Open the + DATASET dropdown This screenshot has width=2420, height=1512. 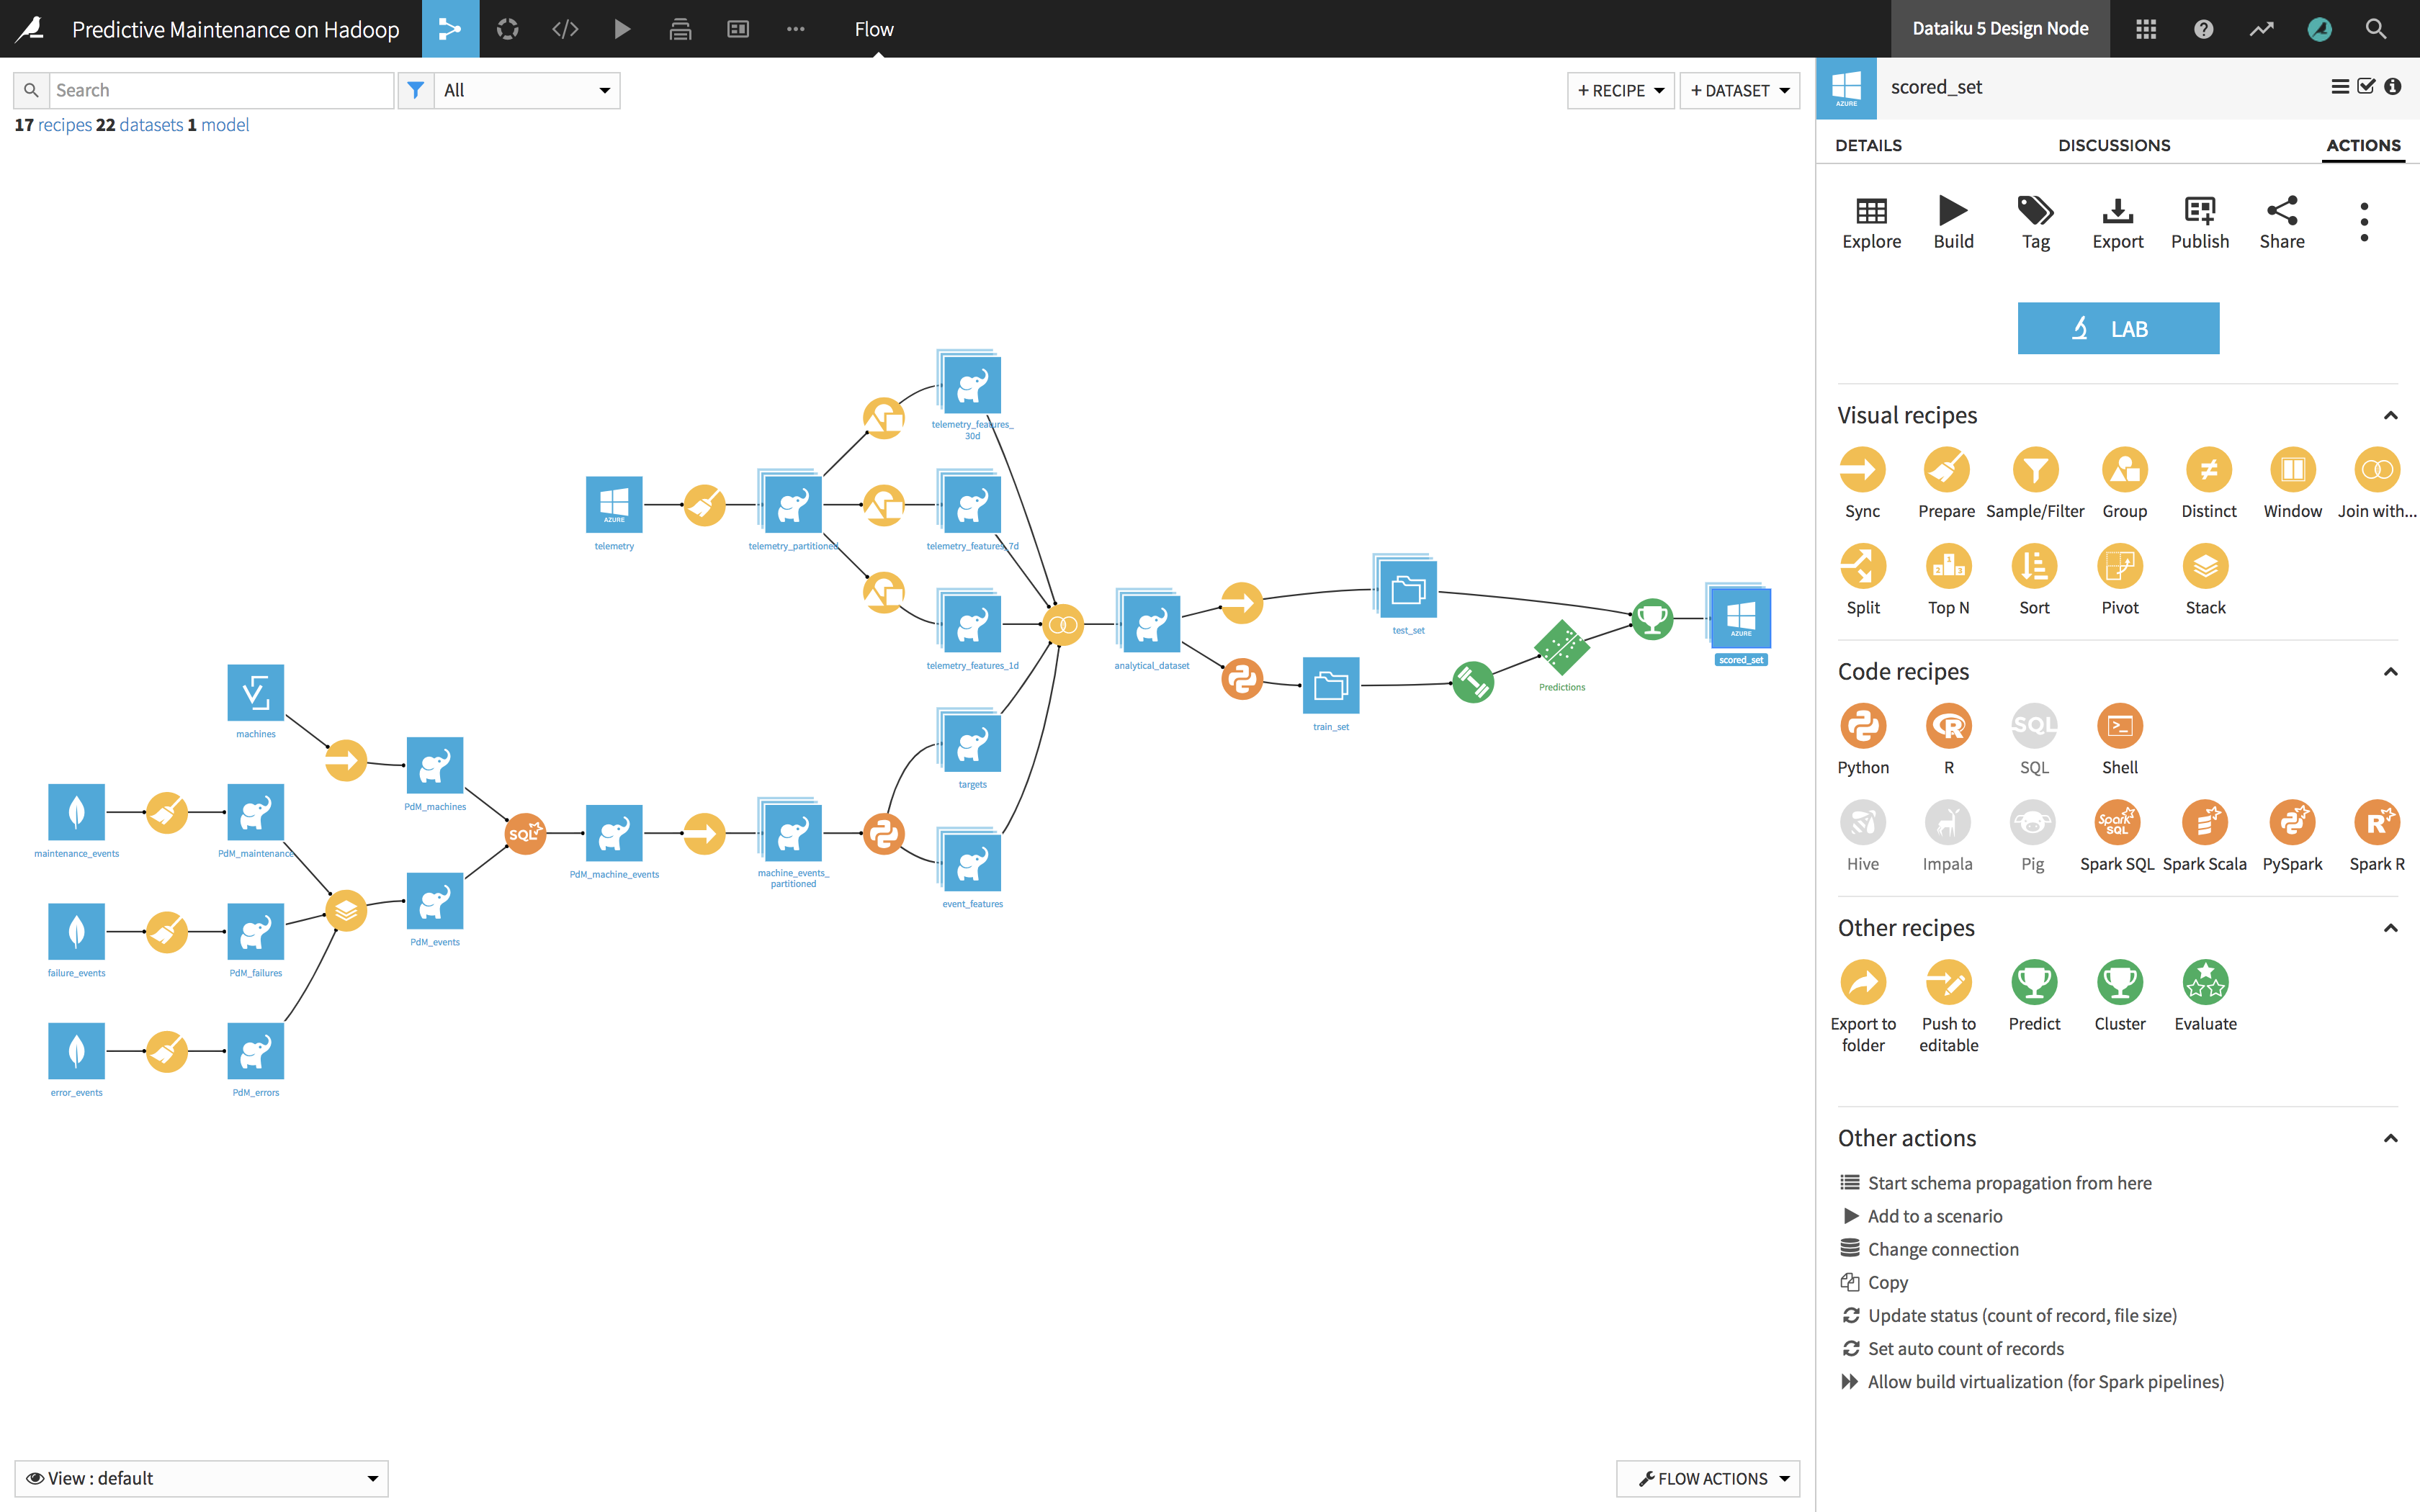click(1739, 90)
